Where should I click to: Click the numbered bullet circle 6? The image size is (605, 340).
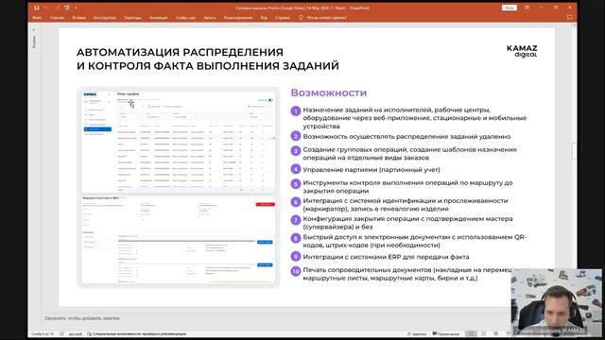tap(296, 202)
